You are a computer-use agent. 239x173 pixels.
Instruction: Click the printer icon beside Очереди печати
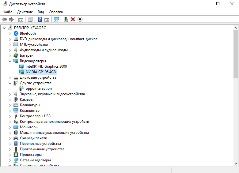click(x=16, y=138)
